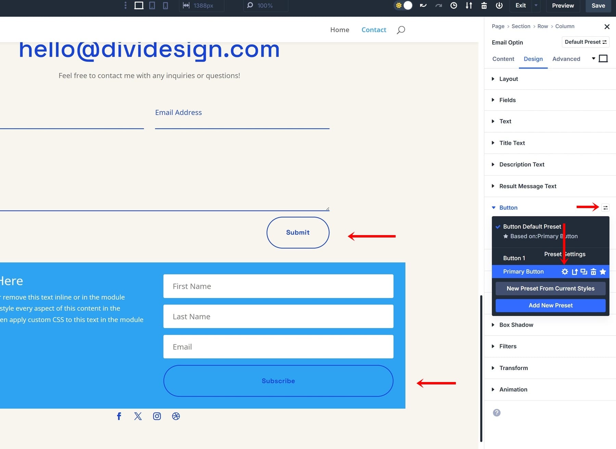Expand the Result Message Text section
Image resolution: width=616 pixels, height=449 pixels.
(550, 186)
